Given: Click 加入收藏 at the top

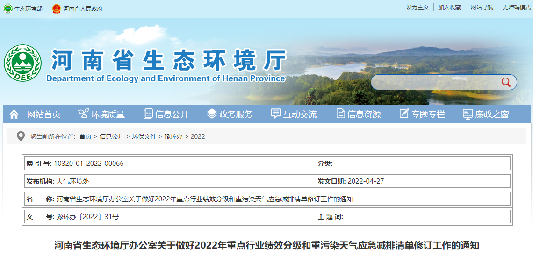Looking at the screenshot, I should coord(449,7).
